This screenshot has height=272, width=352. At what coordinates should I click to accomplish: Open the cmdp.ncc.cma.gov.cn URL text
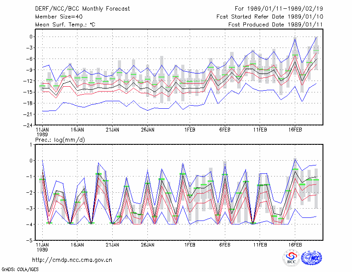click(72, 260)
